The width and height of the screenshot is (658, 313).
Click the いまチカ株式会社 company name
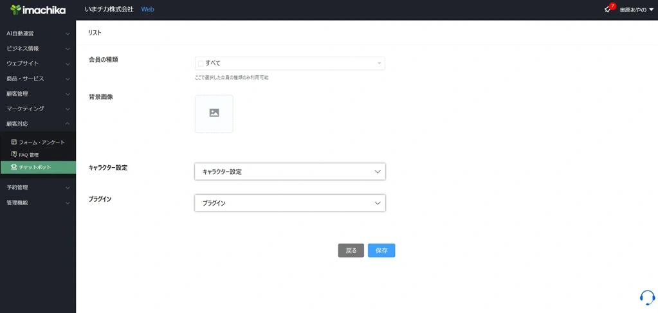click(x=109, y=9)
